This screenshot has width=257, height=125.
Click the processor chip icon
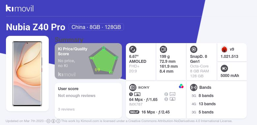[x=194, y=49]
